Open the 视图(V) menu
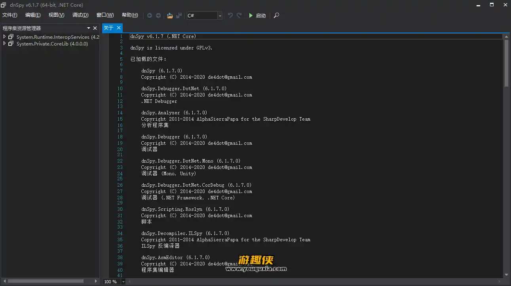 56,15
